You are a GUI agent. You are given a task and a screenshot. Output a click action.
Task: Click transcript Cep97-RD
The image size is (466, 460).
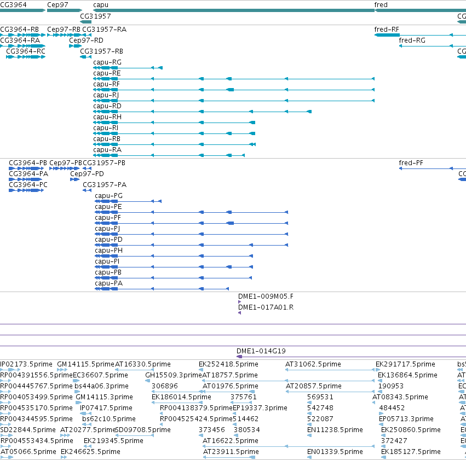pyautogui.click(x=86, y=40)
